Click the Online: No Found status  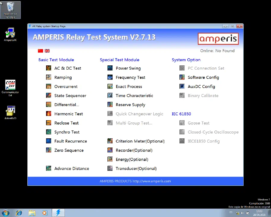tap(217, 51)
